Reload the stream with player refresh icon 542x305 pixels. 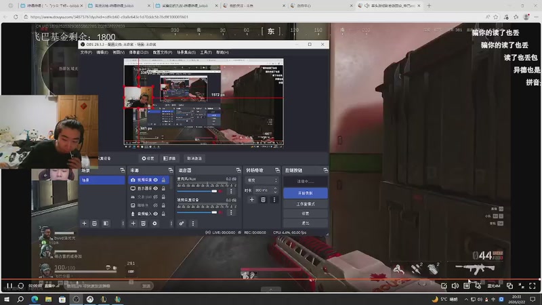click(x=21, y=285)
